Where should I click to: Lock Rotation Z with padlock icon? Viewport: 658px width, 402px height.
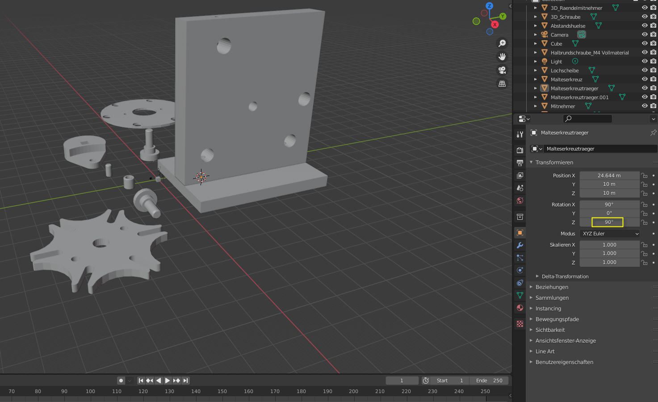(644, 222)
